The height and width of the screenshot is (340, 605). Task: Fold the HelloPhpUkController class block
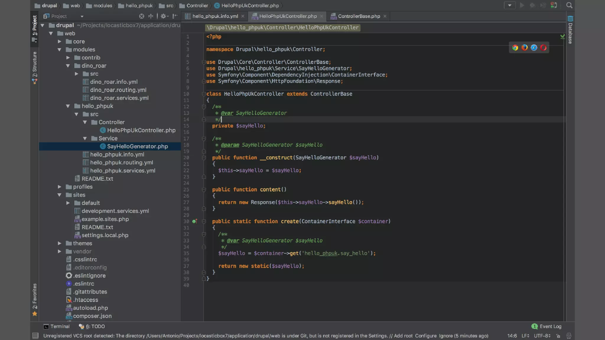click(204, 94)
